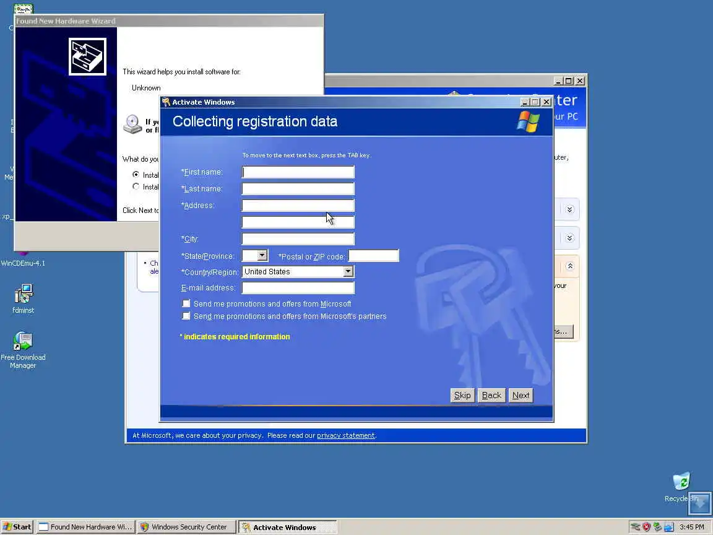Click the 'indicates required information' note
Screen dimensions: 713x535
(x=235, y=337)
